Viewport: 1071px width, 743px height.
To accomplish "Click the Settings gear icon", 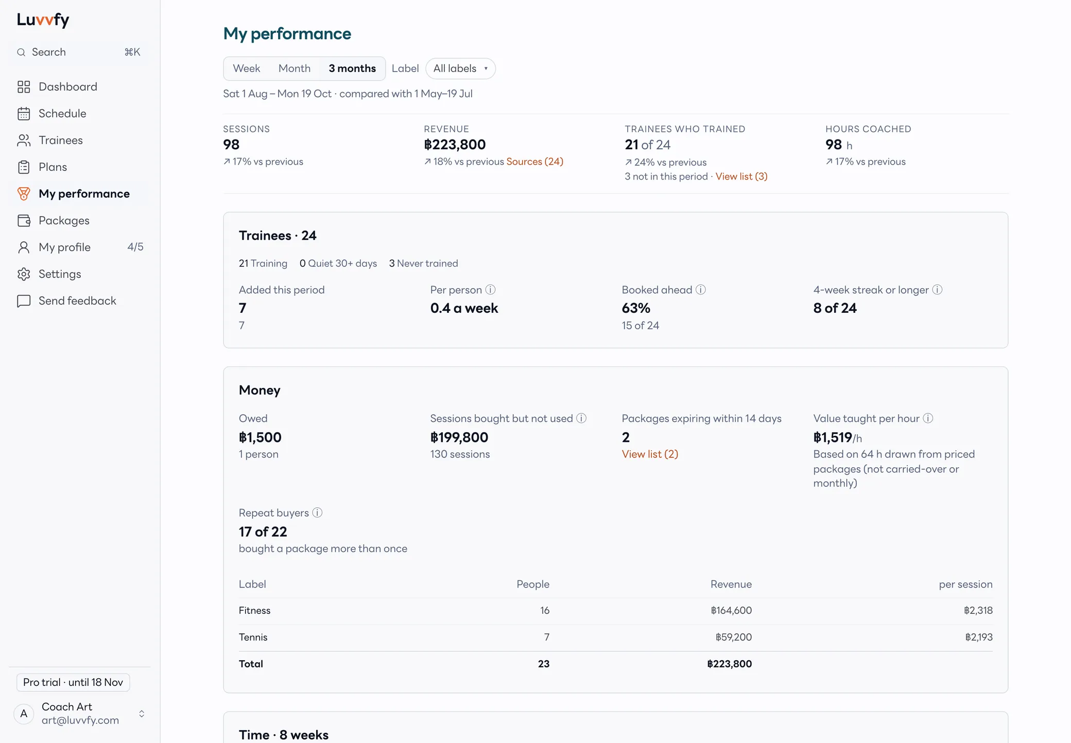I will (24, 274).
